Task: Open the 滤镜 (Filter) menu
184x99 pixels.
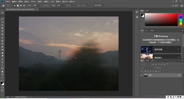Action: click(x=46, y=2)
